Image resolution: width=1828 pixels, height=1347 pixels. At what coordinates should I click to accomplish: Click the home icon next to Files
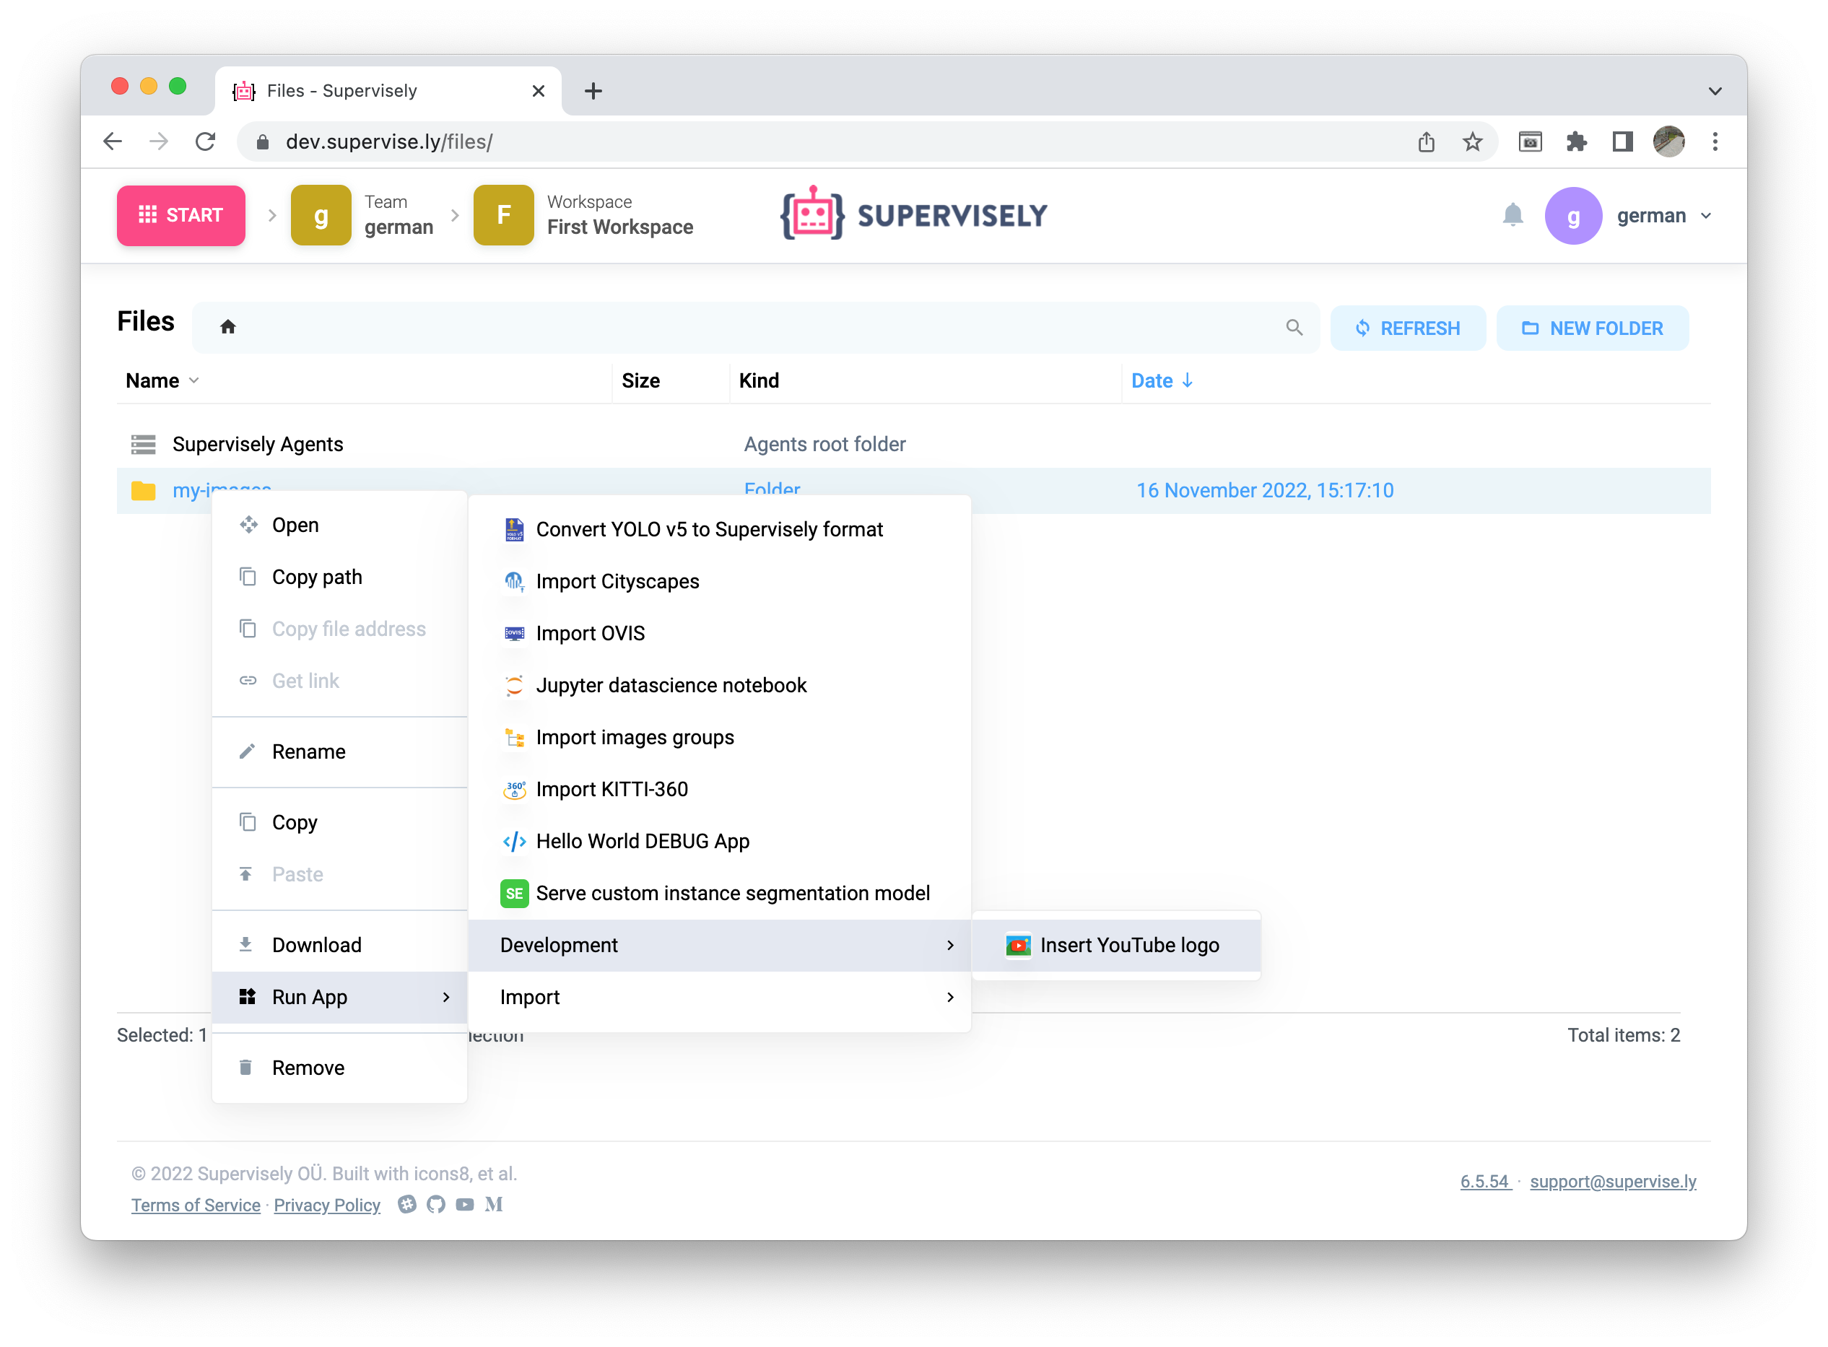(x=228, y=326)
